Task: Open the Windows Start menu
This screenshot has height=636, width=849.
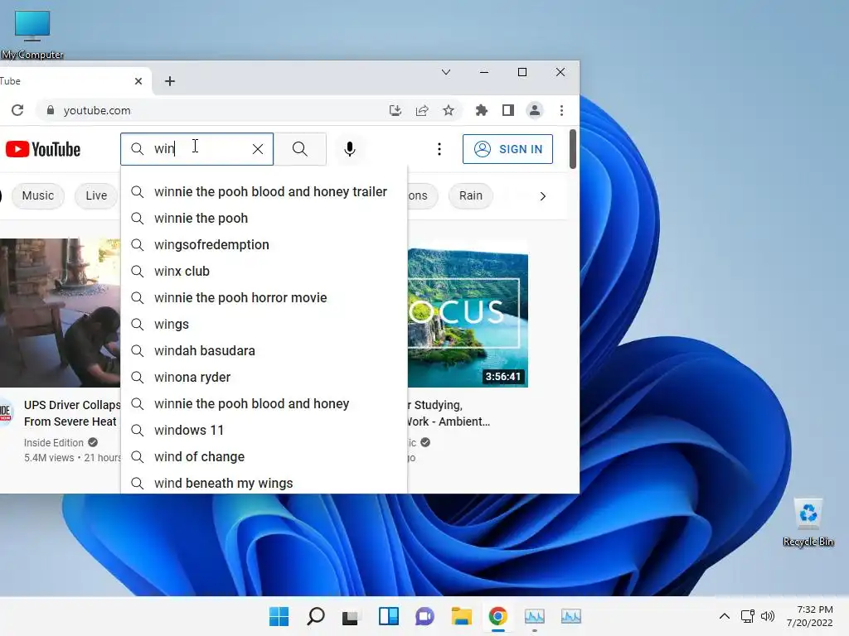Action: coord(279,616)
